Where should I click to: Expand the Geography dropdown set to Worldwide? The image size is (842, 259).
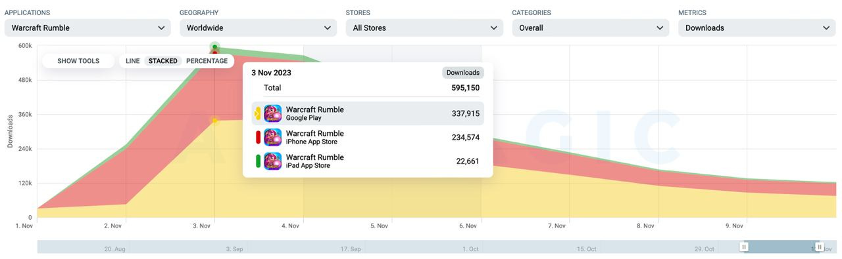coord(258,28)
